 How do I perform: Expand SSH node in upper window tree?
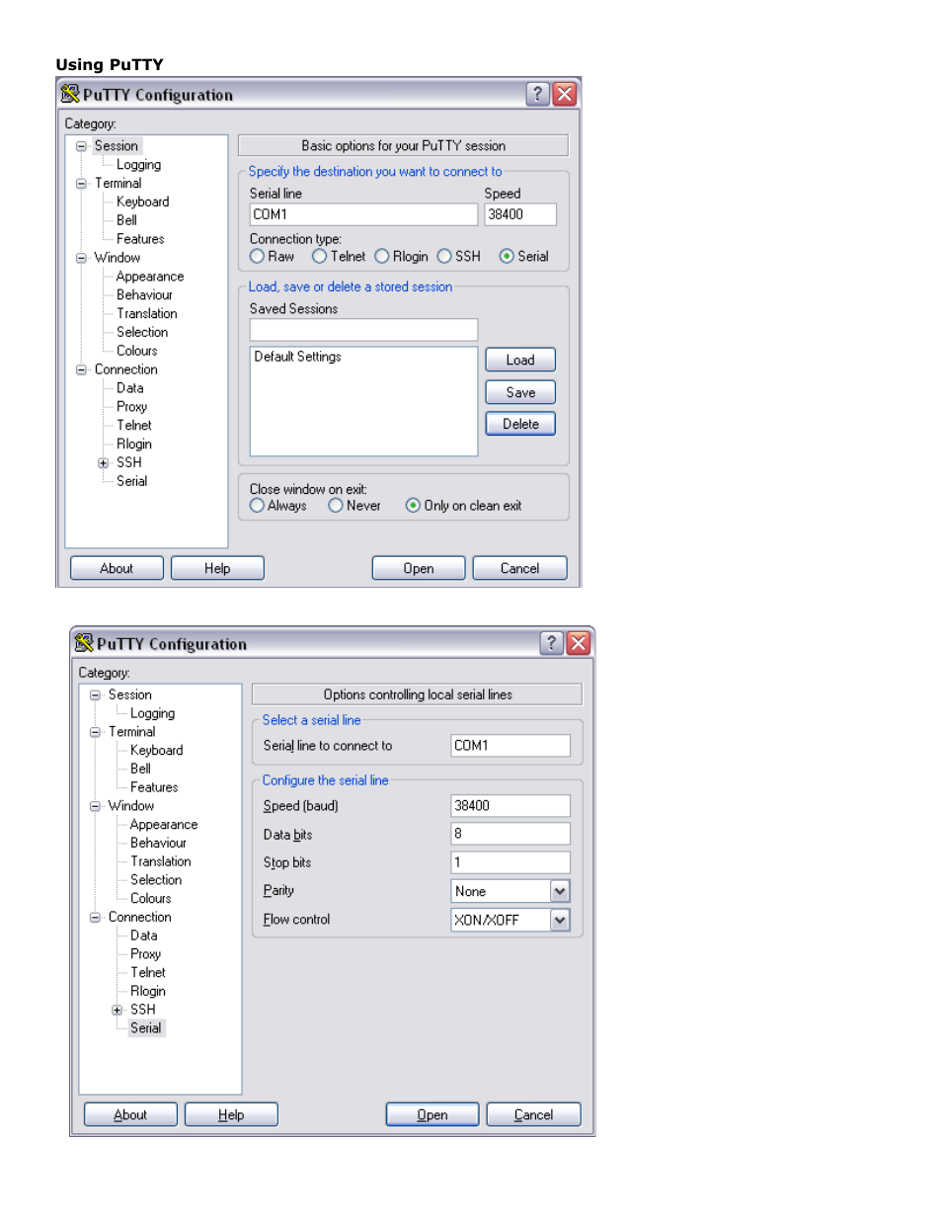(x=104, y=462)
